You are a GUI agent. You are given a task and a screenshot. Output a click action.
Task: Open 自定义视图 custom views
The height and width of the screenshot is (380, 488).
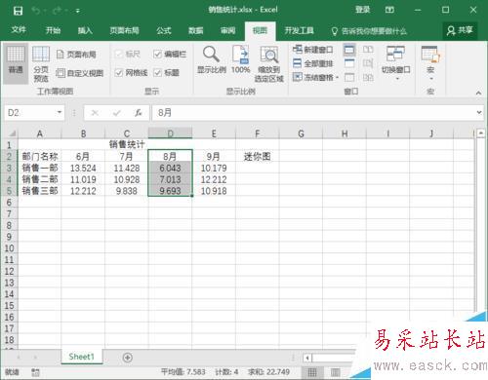(x=80, y=73)
